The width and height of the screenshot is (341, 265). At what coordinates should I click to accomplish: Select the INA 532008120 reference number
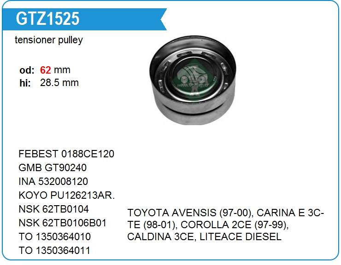point(53,181)
